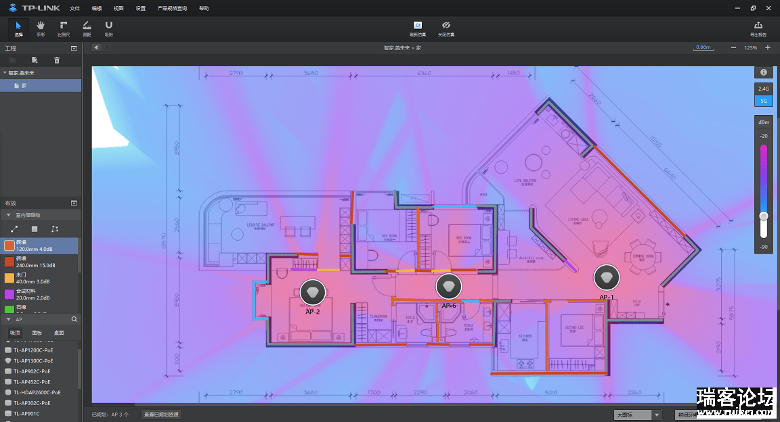This screenshot has height=422, width=780.
Task: Click the add new floor file icon
Action: (35, 60)
